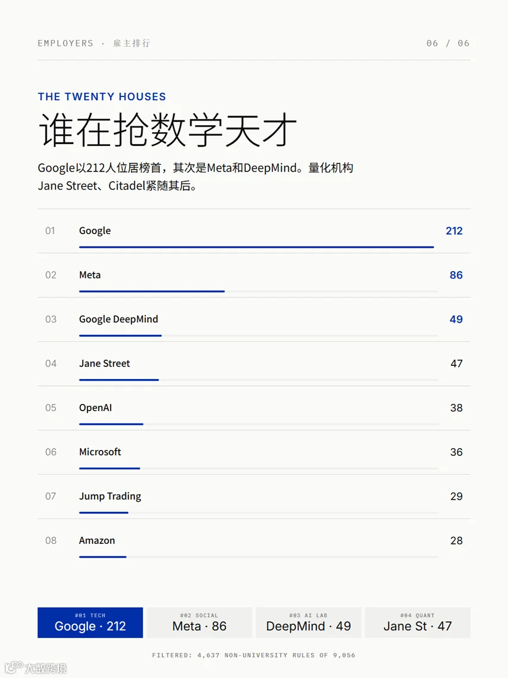
Task: Open the DeepMind · 49 AI lab card
Action: coord(309,622)
